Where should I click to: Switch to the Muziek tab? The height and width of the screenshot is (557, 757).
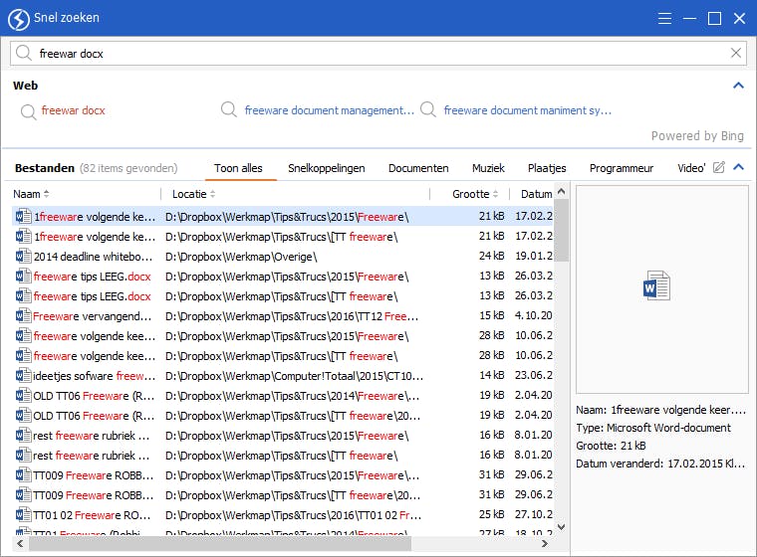[488, 168]
